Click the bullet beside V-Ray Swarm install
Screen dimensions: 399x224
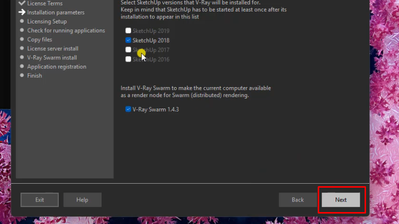[x=22, y=57]
